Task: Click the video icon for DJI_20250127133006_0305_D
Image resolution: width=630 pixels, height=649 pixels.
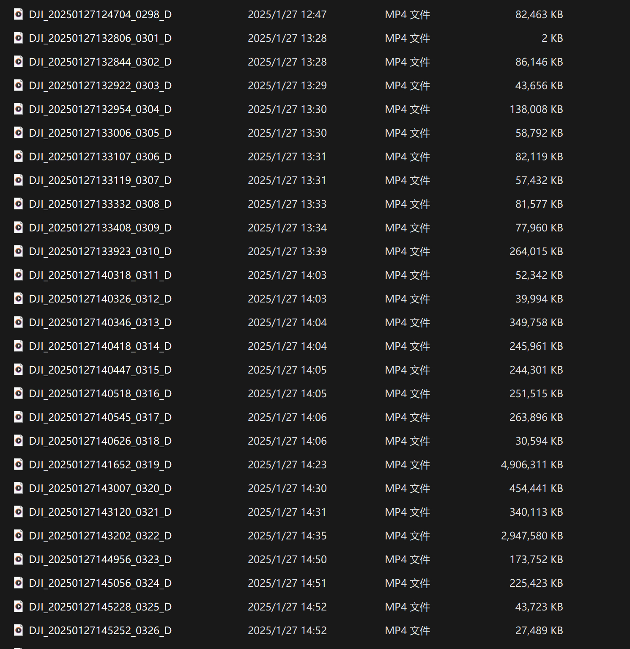Action: (18, 133)
